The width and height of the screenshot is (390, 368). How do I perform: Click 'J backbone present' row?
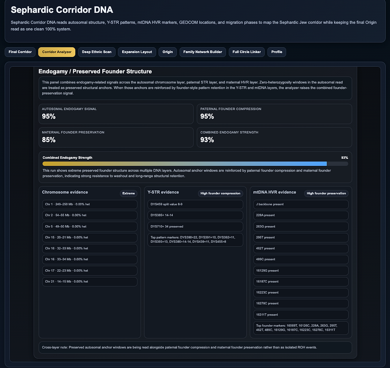301,204
